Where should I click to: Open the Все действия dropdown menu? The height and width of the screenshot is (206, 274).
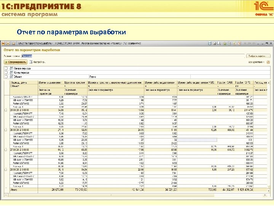pyautogui.click(x=256, y=62)
